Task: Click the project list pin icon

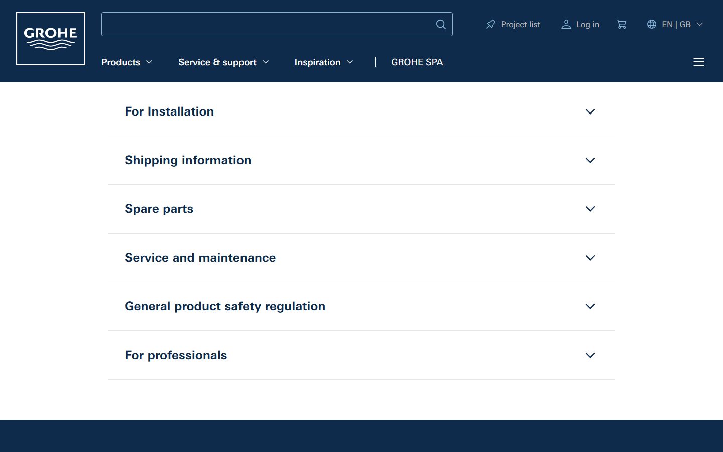Action: pos(491,24)
